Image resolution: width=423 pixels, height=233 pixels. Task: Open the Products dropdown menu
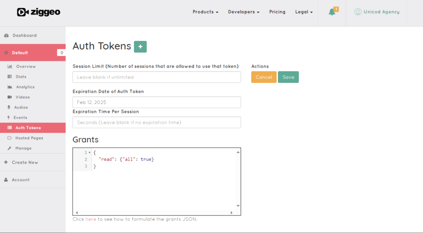(206, 12)
